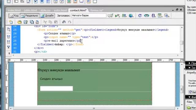
Task: Open the Атрибу… tab in tag panel
Action: (191, 73)
